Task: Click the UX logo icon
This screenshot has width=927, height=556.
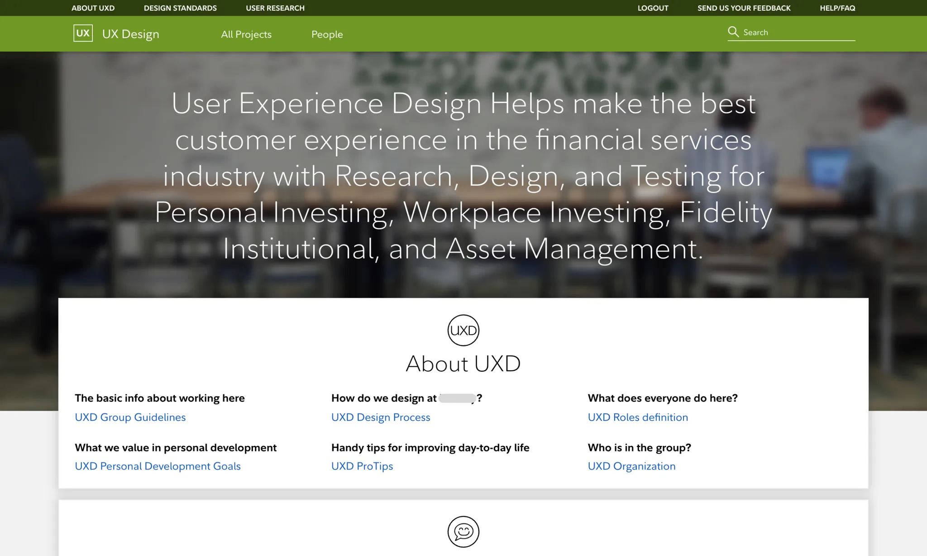Action: click(82, 33)
